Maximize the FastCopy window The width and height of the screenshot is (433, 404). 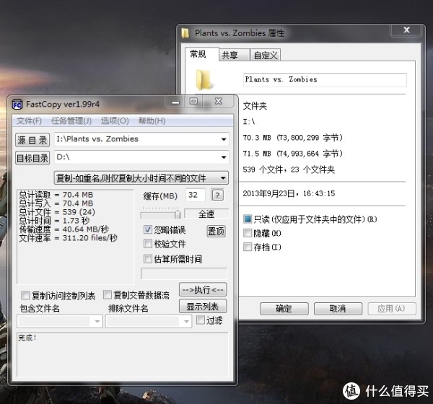coord(193,101)
